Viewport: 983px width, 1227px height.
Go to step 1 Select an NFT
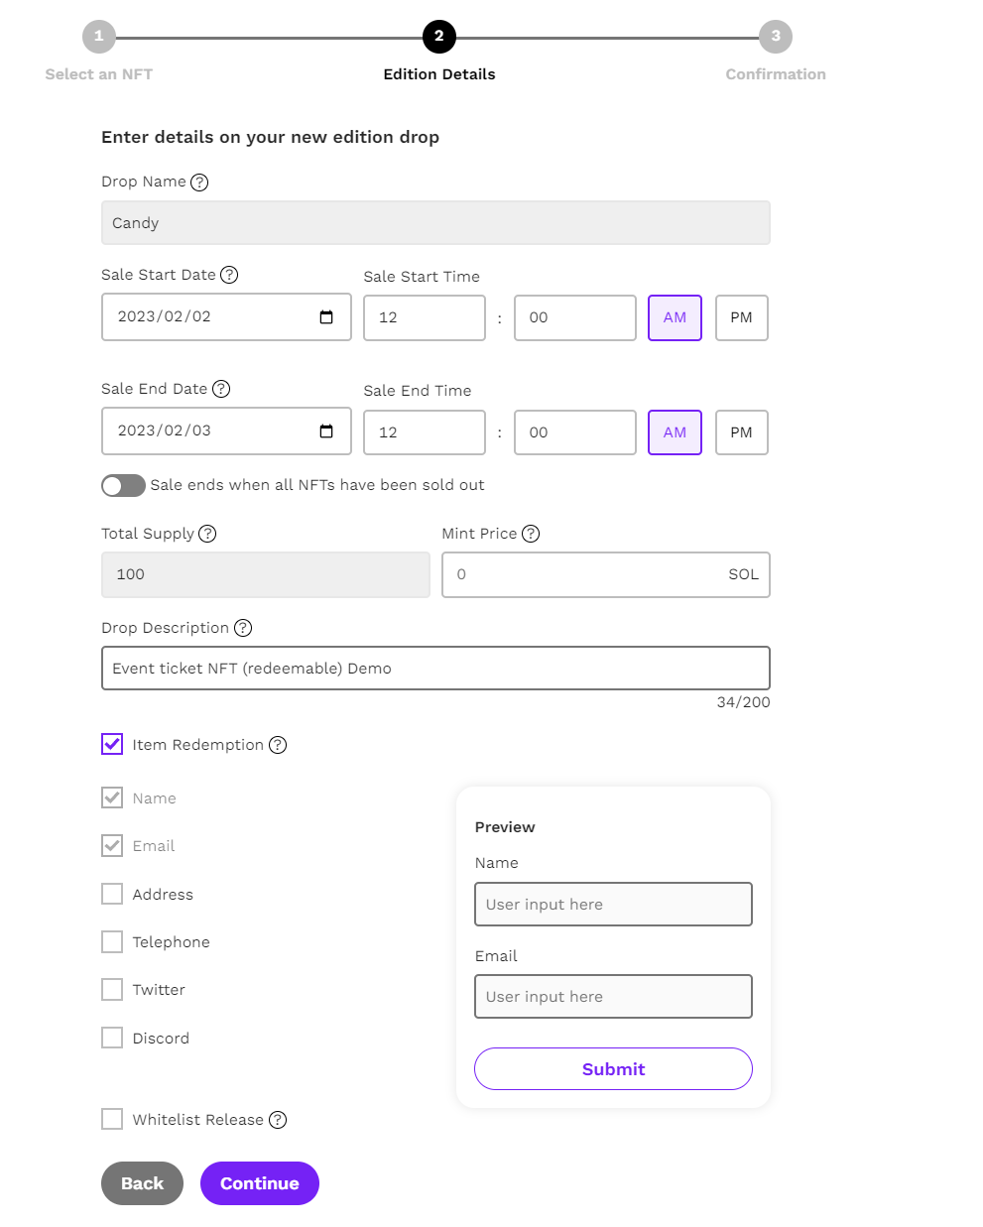click(x=98, y=37)
